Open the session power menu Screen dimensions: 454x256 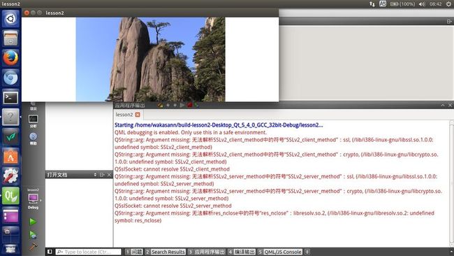point(448,4)
